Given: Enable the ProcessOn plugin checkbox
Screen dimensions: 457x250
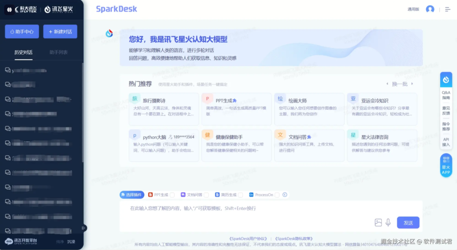Looking at the screenshot, I should 277,195.
